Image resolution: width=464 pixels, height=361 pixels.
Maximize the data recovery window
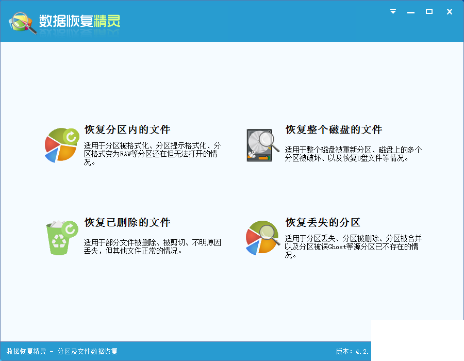coord(429,11)
